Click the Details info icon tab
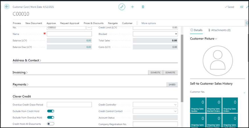This screenshot has height=128, width=249. coord(196,30)
